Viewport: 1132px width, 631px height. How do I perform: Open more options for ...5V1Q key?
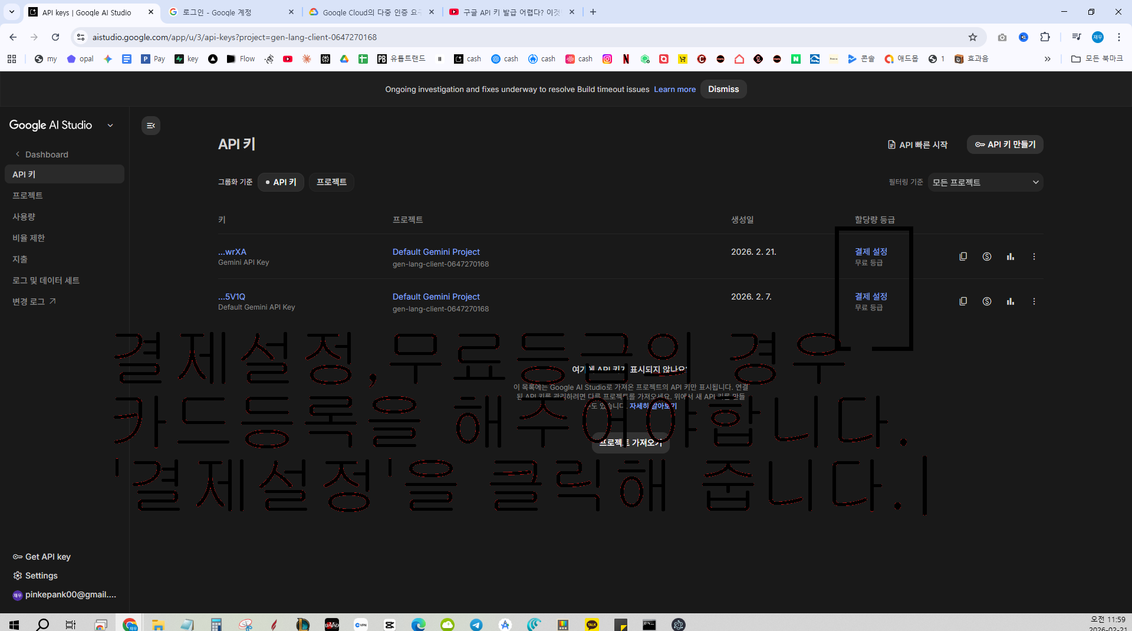pos(1034,301)
